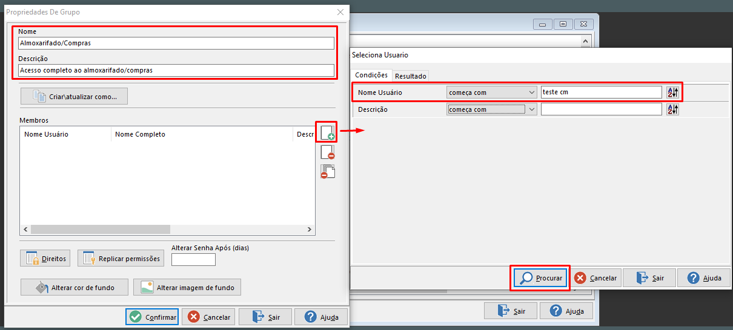
Task: Maximize the background window
Action: pyautogui.click(x=562, y=24)
